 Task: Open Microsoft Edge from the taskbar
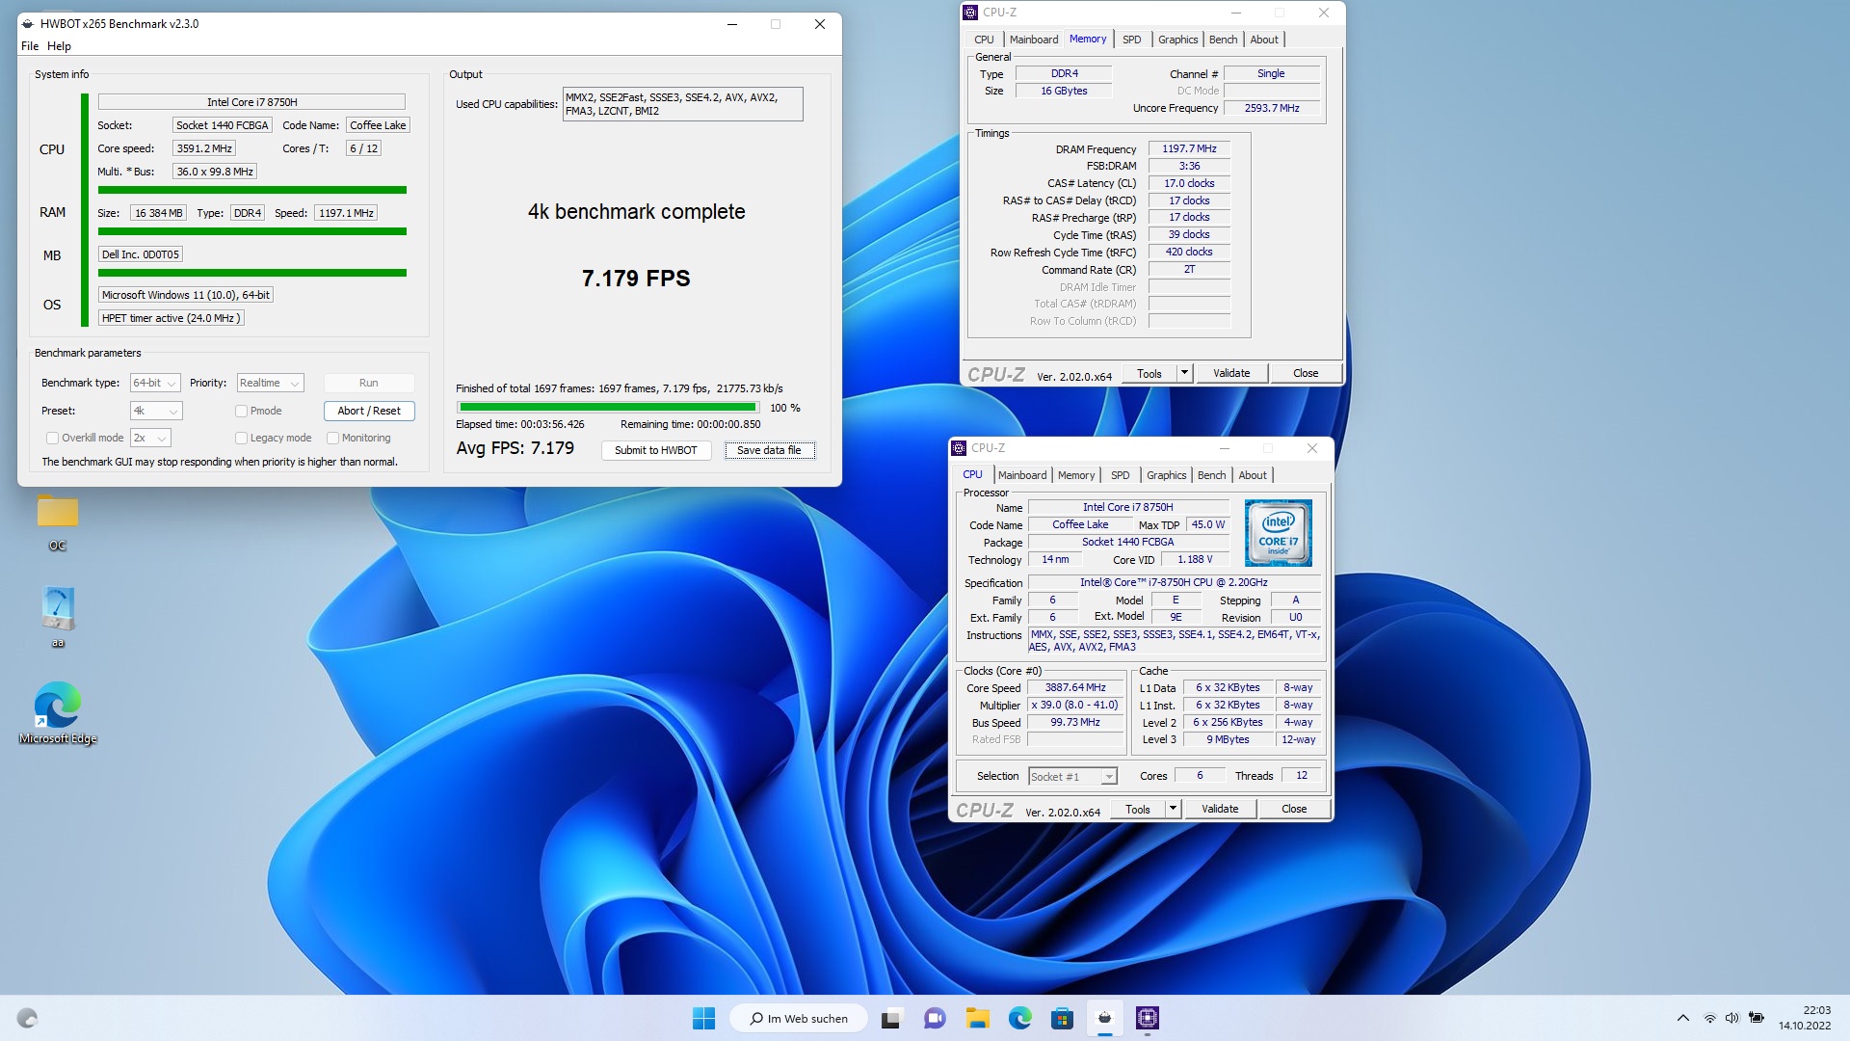tap(1020, 1018)
